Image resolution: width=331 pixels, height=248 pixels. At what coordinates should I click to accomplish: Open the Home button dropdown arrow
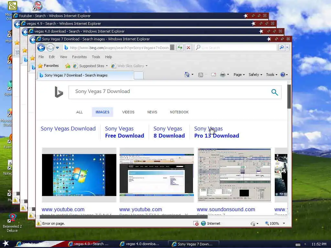(192, 75)
